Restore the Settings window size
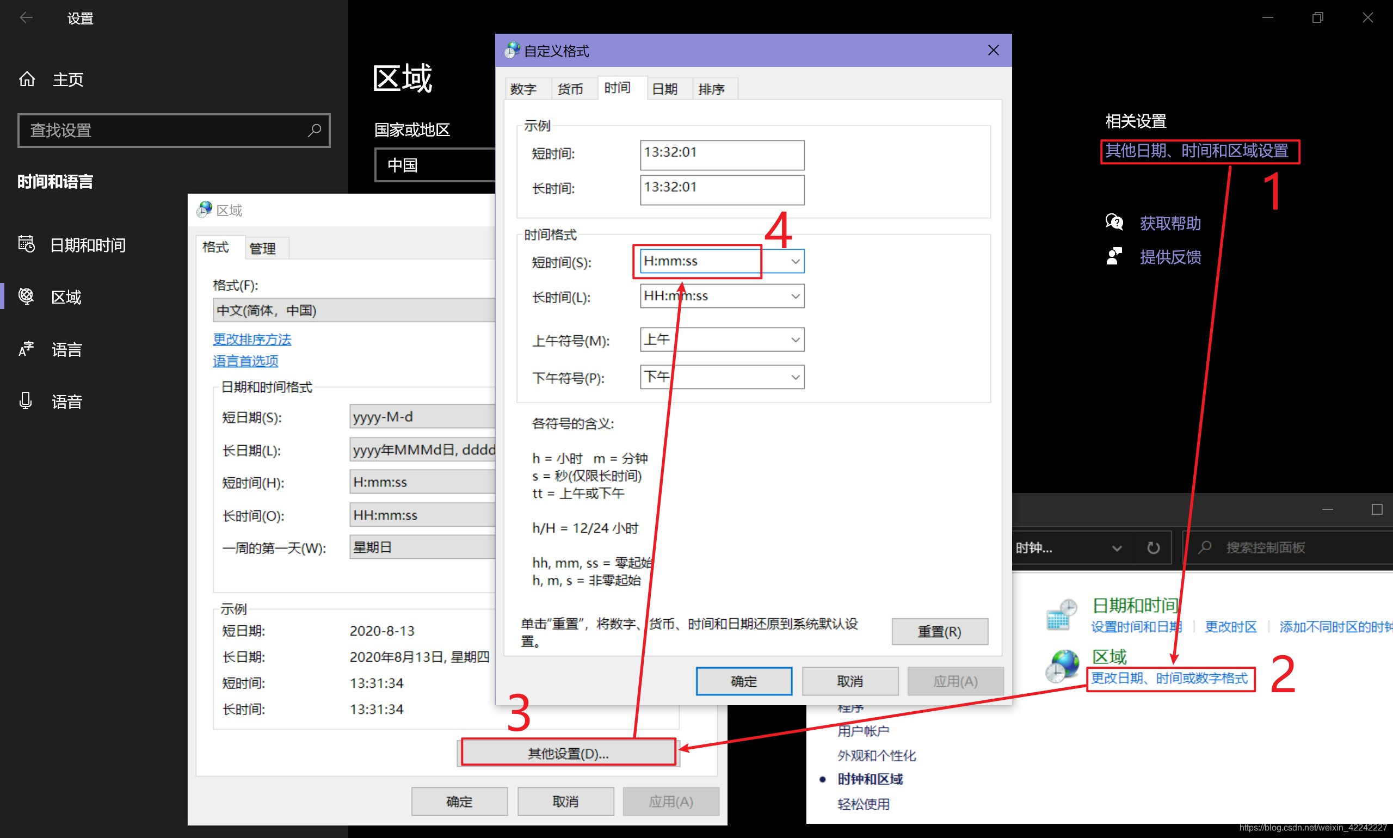Screen dimensions: 1393x838 [1317, 17]
